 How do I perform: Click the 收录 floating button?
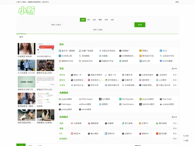[x=186, y=136]
